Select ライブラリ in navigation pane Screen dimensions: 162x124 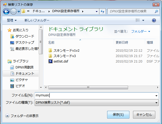tap(20, 61)
